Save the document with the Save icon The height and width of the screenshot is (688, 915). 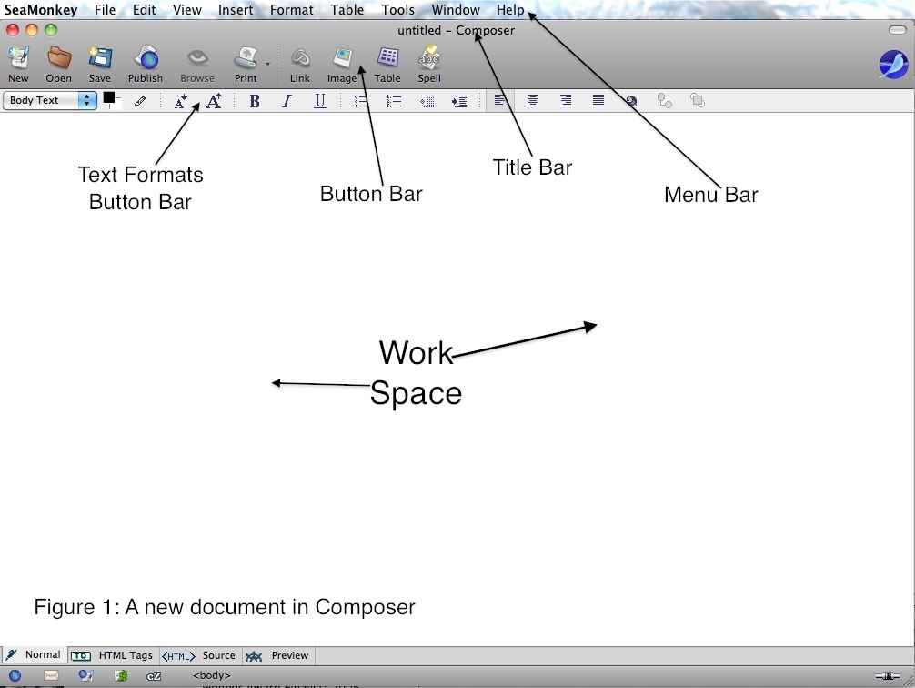(x=100, y=64)
